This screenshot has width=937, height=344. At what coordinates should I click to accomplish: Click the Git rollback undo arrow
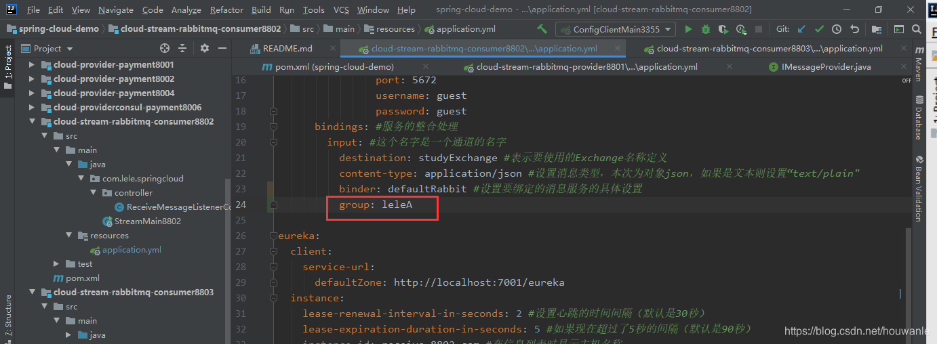[854, 29]
